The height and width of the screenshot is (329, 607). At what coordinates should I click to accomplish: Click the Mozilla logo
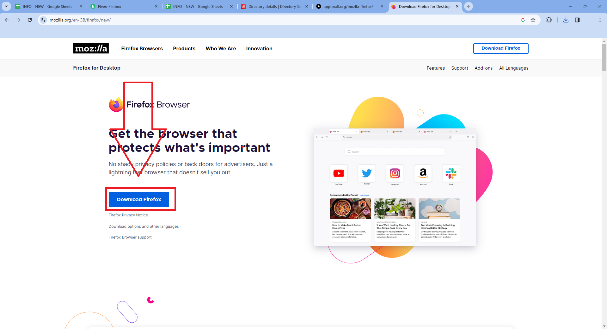click(x=91, y=48)
